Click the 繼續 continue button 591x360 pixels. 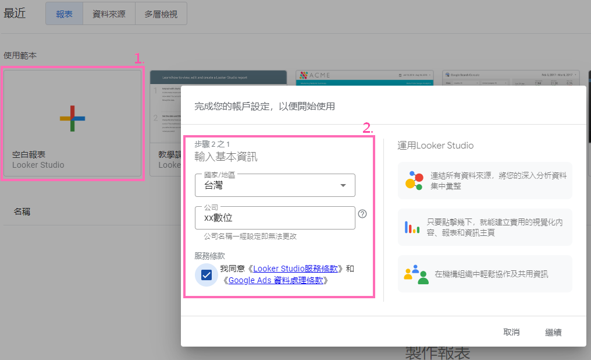tap(553, 332)
